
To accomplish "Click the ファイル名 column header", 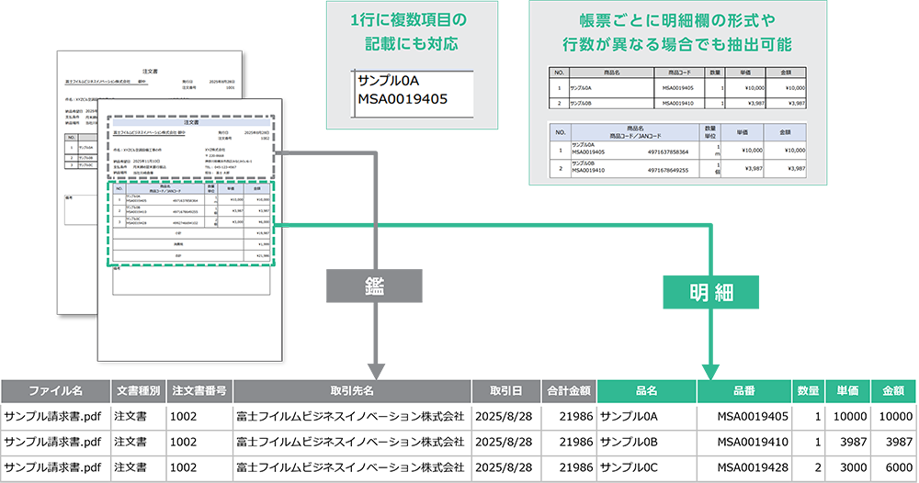I will point(55,390).
